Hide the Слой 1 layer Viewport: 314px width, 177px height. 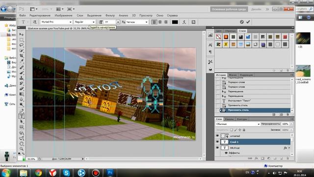[x=217, y=142]
